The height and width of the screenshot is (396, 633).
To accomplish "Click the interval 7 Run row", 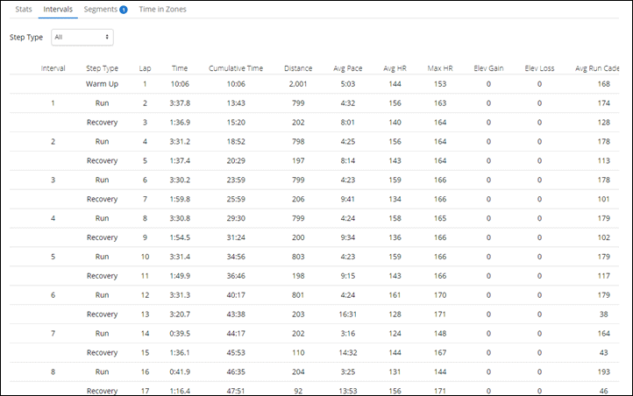I will tap(314, 334).
